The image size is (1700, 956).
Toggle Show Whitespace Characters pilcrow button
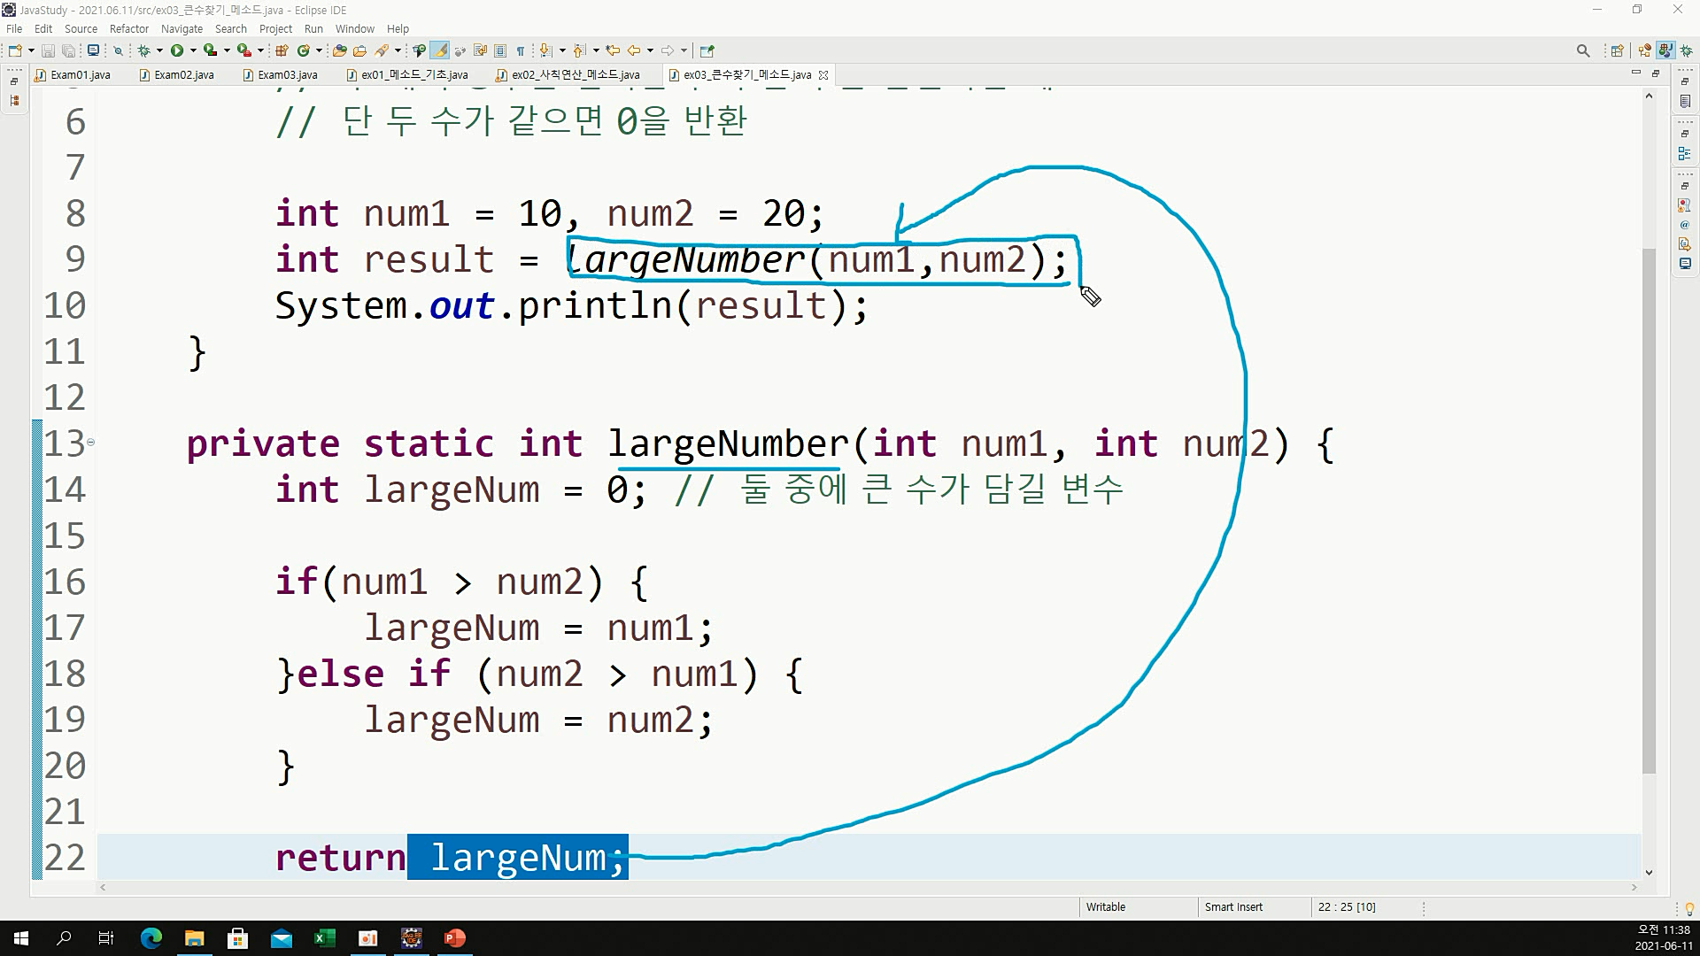pyautogui.click(x=521, y=50)
